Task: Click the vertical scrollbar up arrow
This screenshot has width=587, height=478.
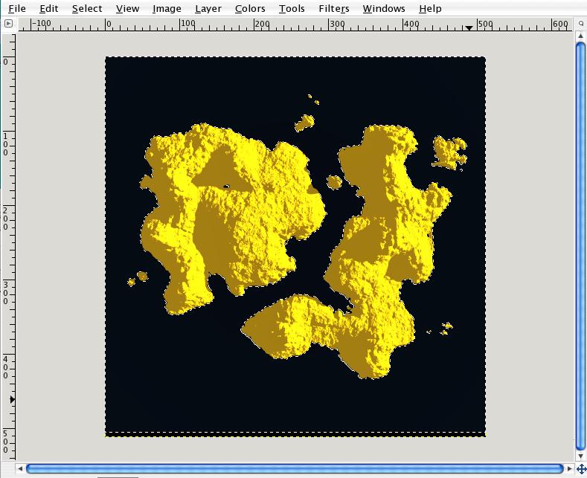Action: (x=580, y=36)
